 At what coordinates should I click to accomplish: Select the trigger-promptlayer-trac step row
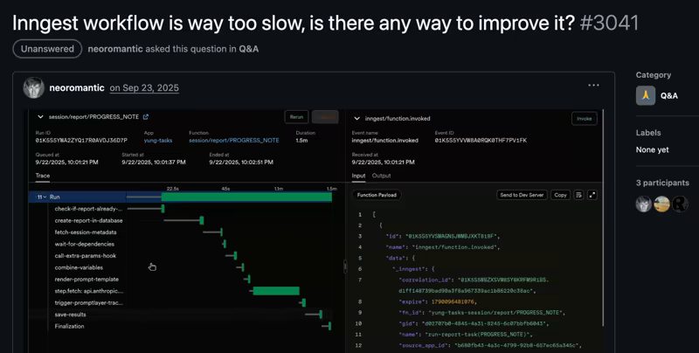pos(181,303)
